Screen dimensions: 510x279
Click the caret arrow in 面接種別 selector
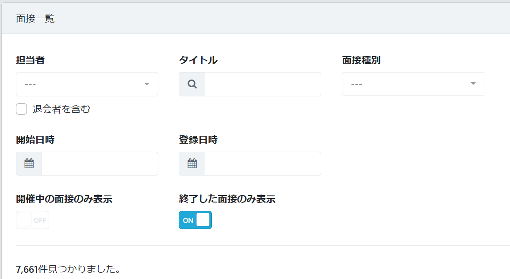pos(473,84)
